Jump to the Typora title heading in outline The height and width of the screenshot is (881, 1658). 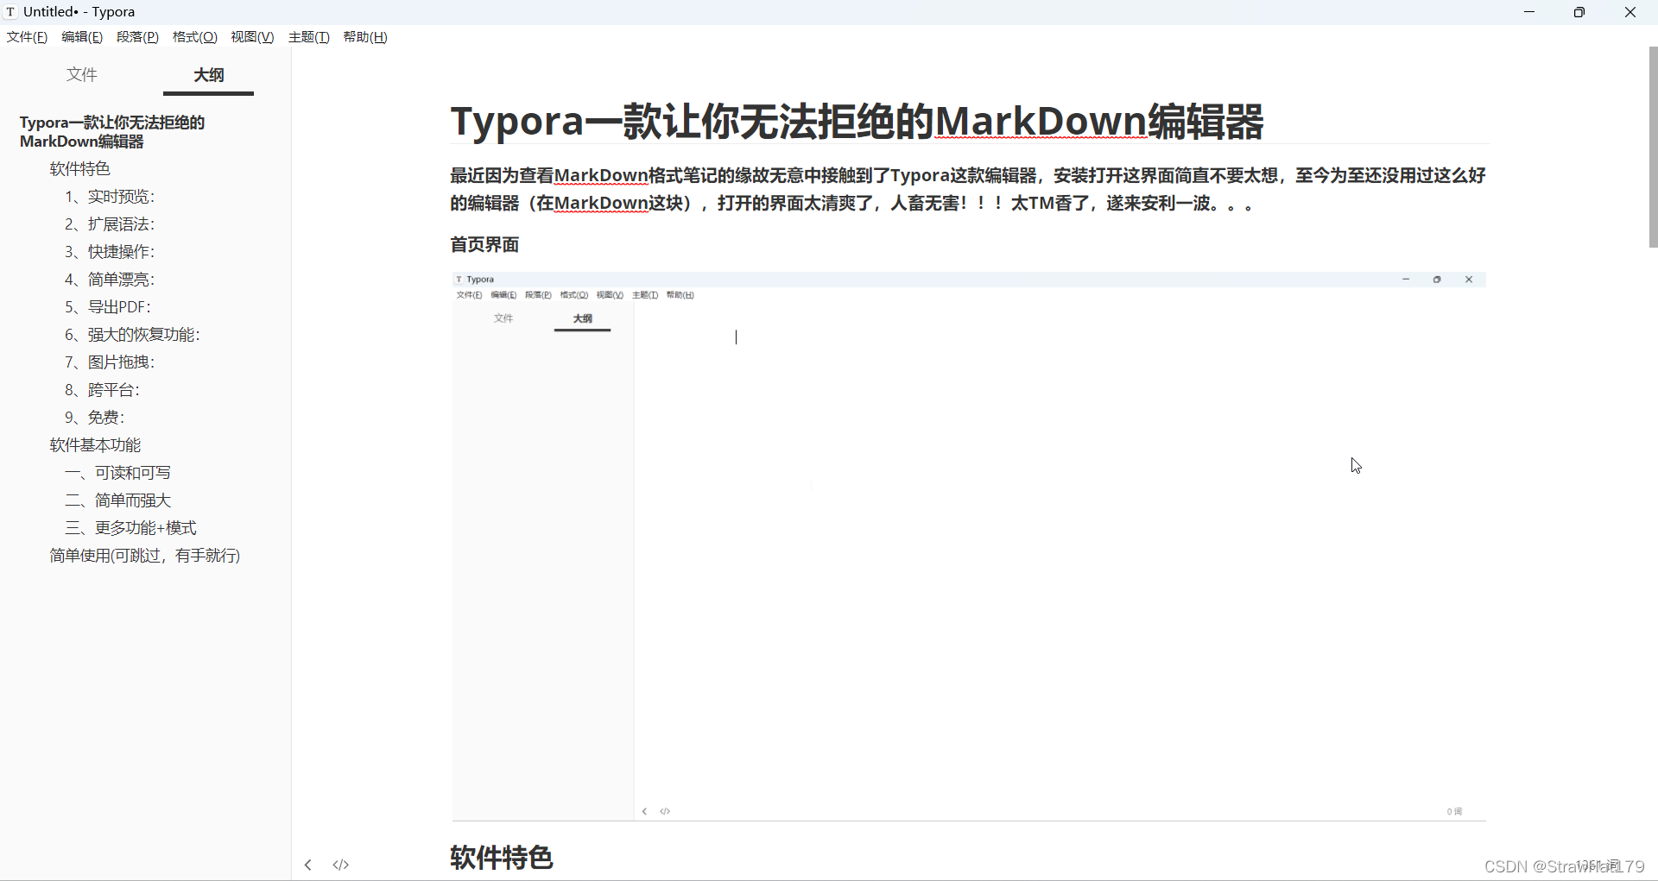click(112, 132)
